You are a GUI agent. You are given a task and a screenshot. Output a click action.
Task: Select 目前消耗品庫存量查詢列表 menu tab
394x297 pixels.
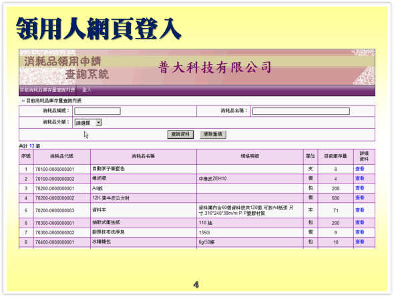(47, 90)
